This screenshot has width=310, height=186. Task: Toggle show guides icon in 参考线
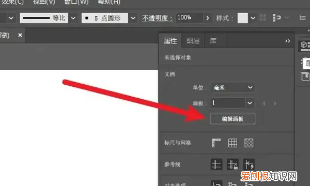[x=216, y=164]
